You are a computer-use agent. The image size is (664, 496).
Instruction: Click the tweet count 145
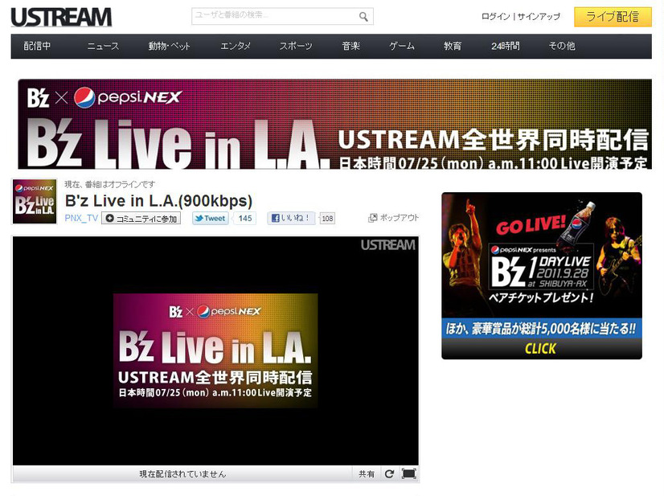tap(245, 218)
